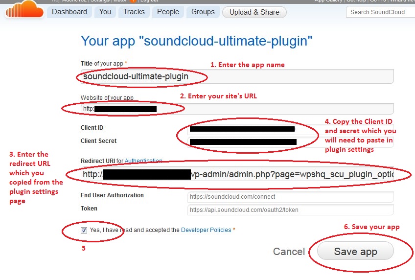Open the Developer Policies link
Viewport: 415px width, 280px height.
click(x=206, y=230)
